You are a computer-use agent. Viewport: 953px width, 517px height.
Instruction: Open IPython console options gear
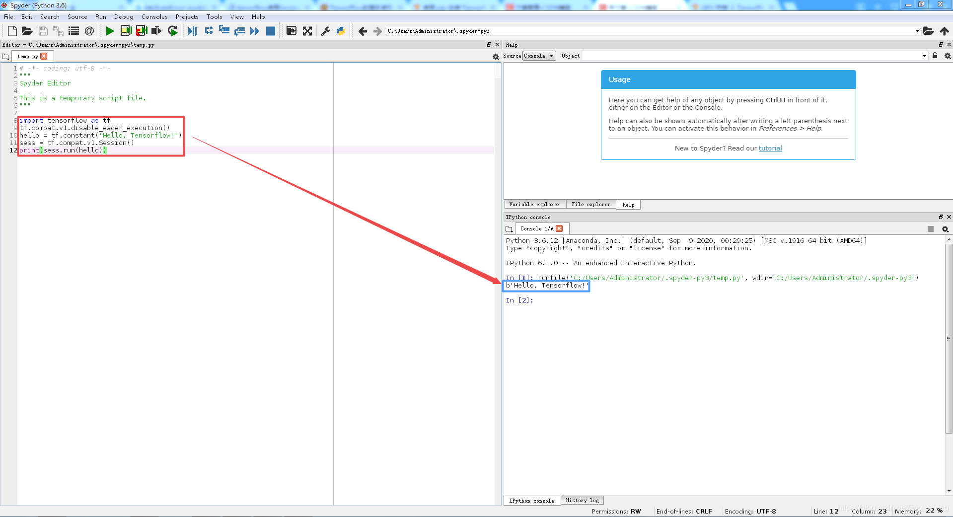(945, 229)
